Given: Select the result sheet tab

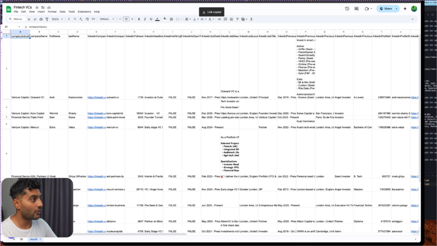Looking at the screenshot, I should (x=35, y=239).
